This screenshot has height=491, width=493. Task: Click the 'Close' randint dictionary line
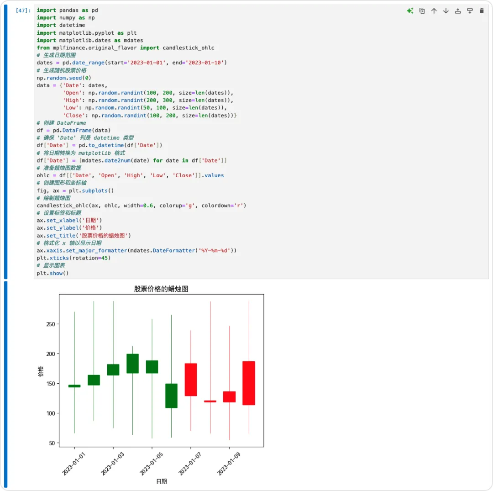pyautogui.click(x=150, y=116)
